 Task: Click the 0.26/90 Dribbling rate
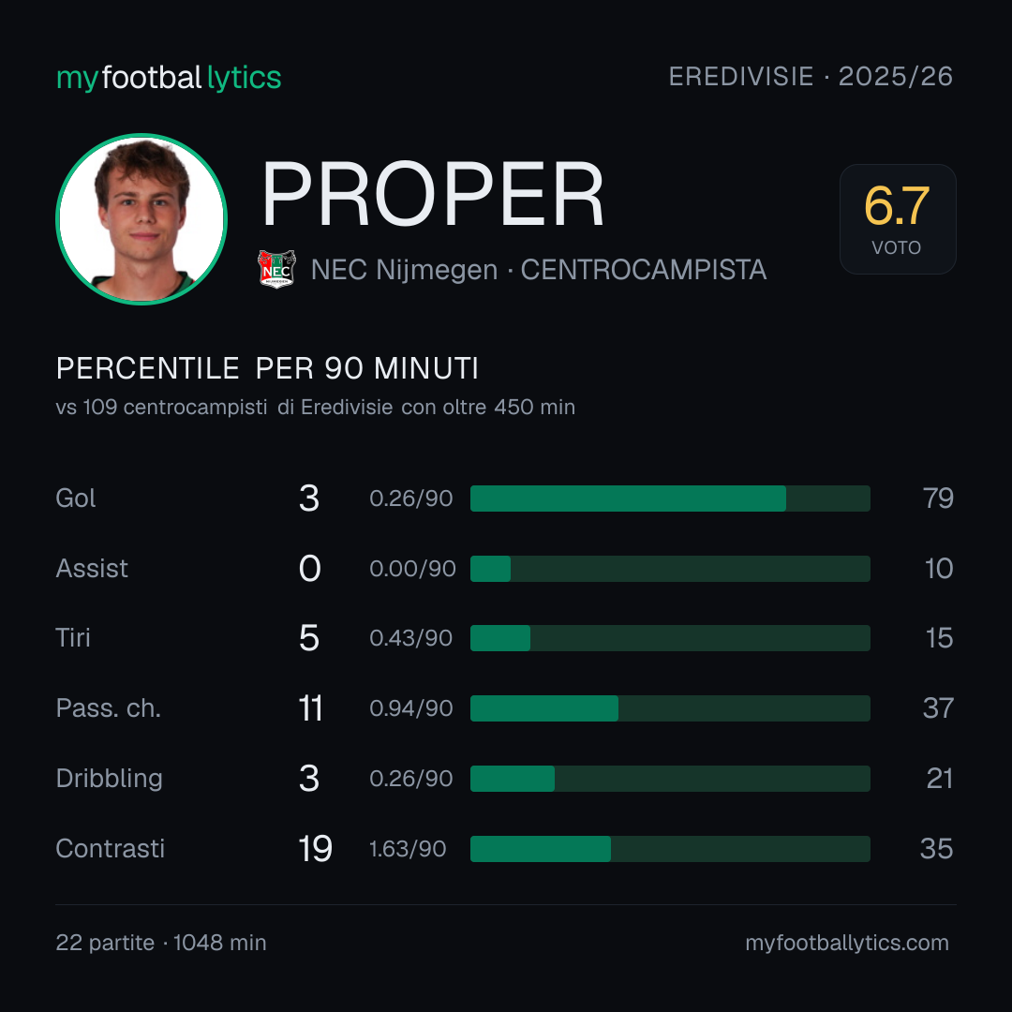tap(411, 779)
